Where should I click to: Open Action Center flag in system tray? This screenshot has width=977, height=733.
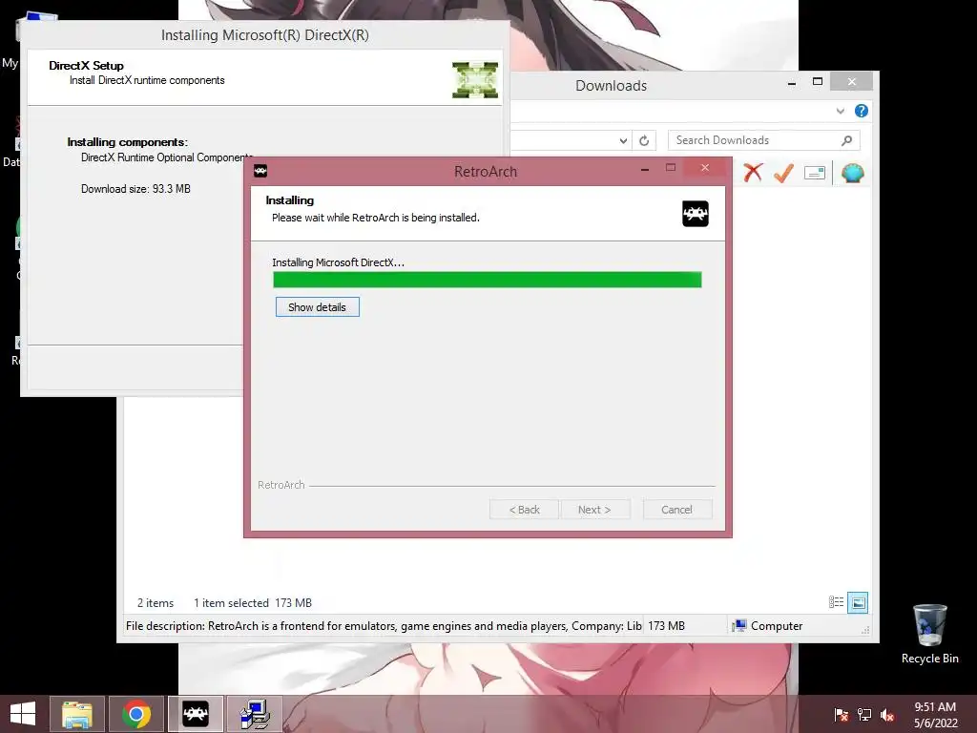pos(842,715)
